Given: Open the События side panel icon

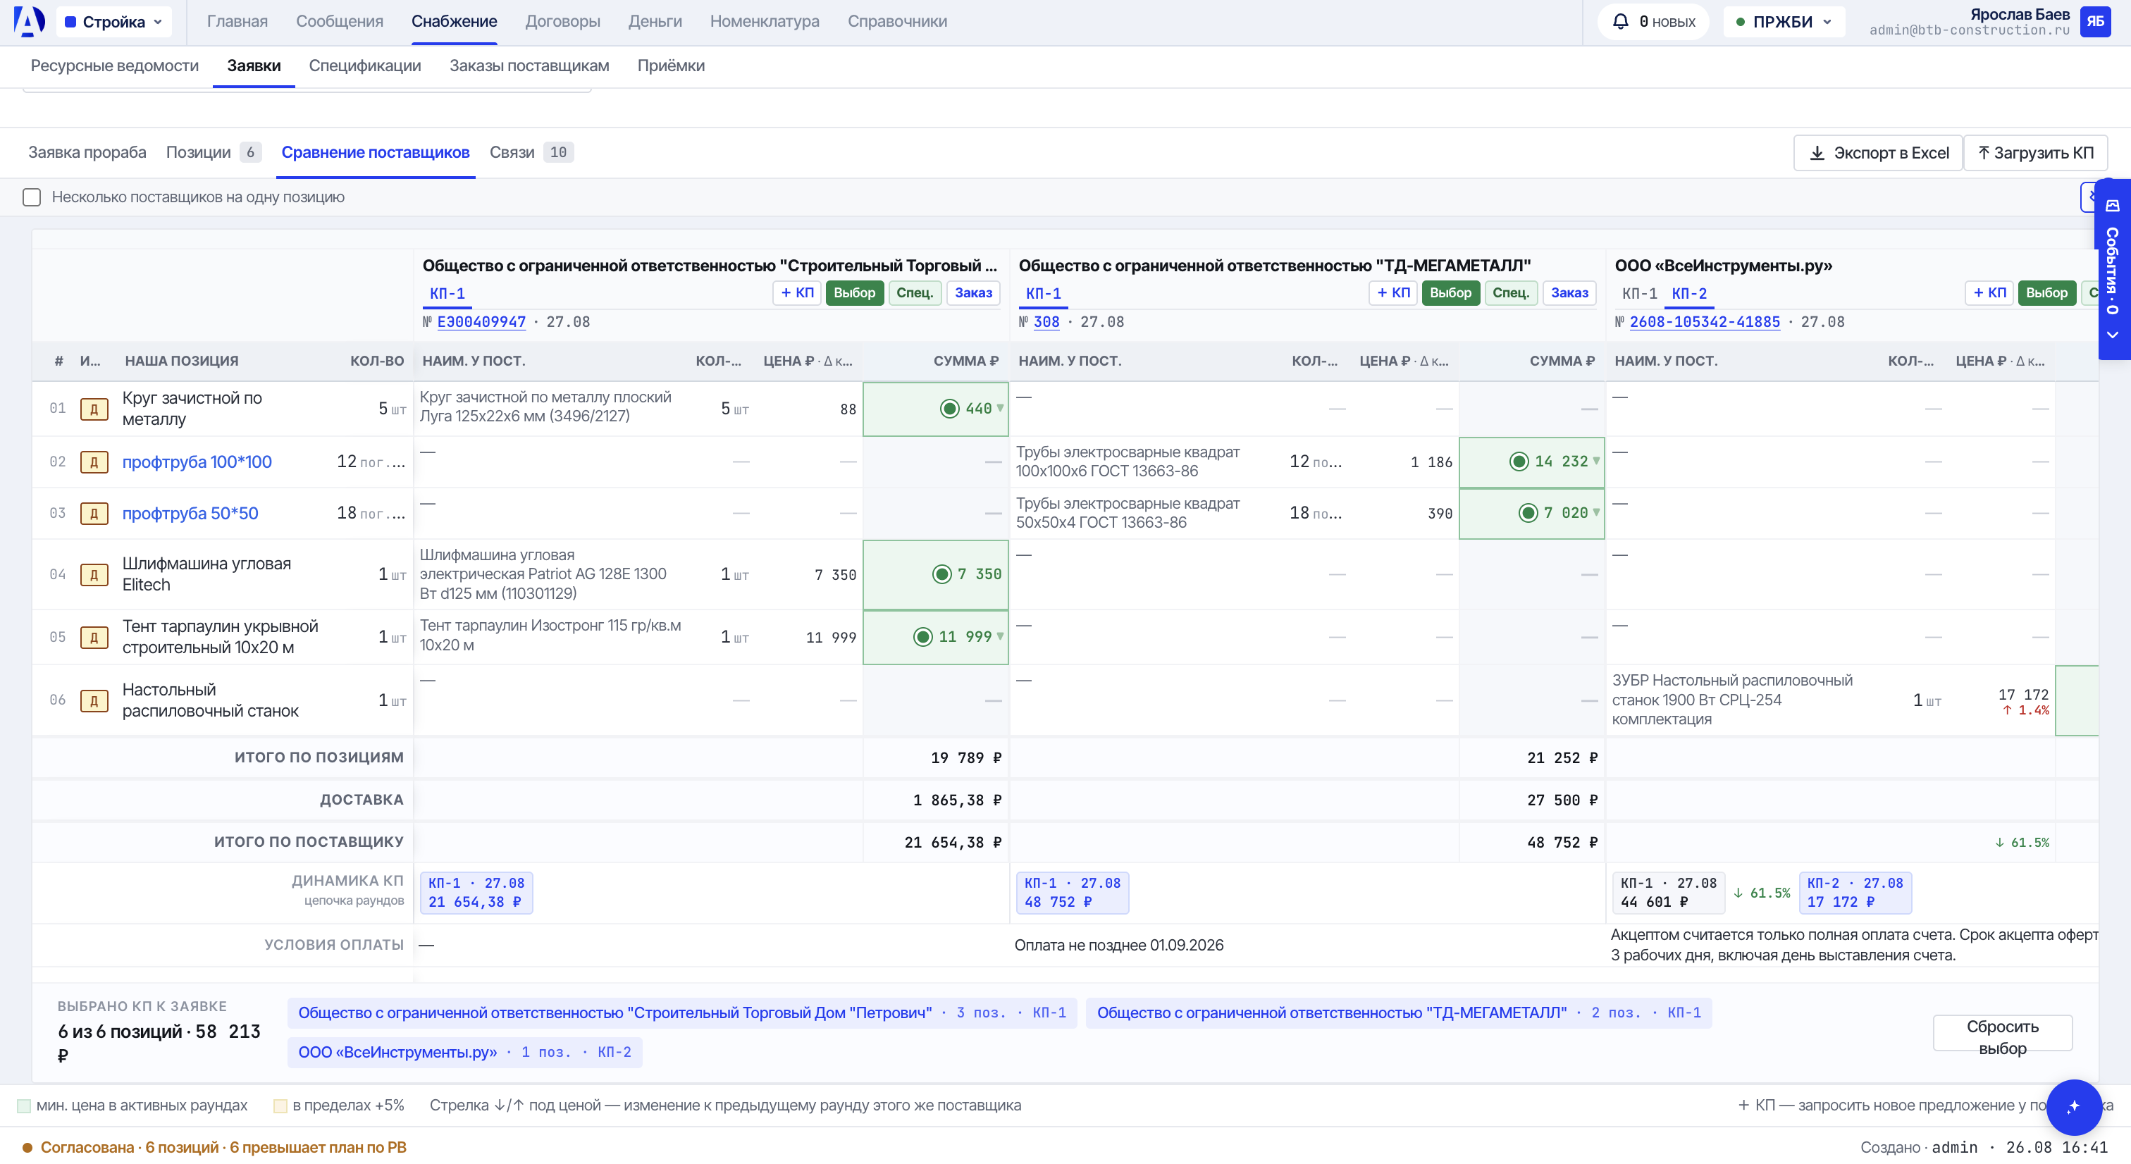Looking at the screenshot, I should click(x=2112, y=205).
